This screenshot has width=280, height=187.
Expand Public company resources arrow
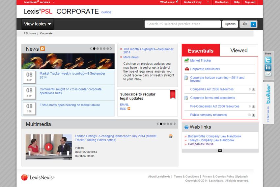point(254,115)
